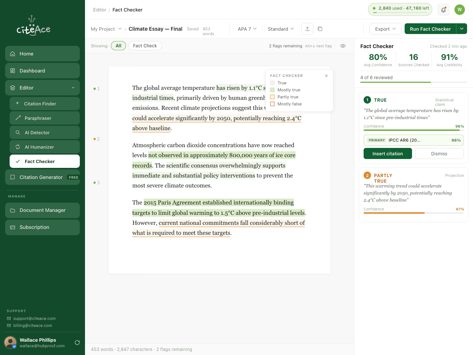Click the 4 of 6 reviewed progress bar
The height and width of the screenshot is (355, 473).
pos(414,82)
